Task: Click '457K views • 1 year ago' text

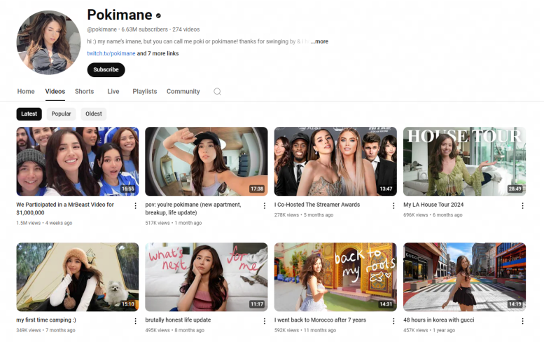Action: [429, 330]
